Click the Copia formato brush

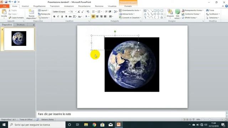click(x=16, y=18)
